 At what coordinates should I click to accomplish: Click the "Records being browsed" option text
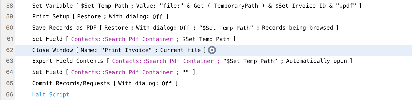[x=297, y=28]
